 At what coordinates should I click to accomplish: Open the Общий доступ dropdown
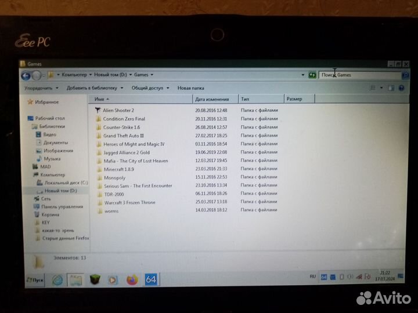[150, 88]
